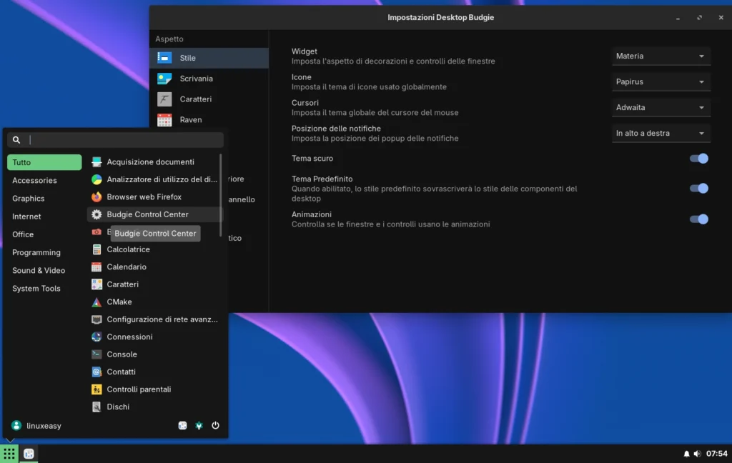732x463 pixels.
Task: Turn off Tema Predefinito
Action: [698, 188]
